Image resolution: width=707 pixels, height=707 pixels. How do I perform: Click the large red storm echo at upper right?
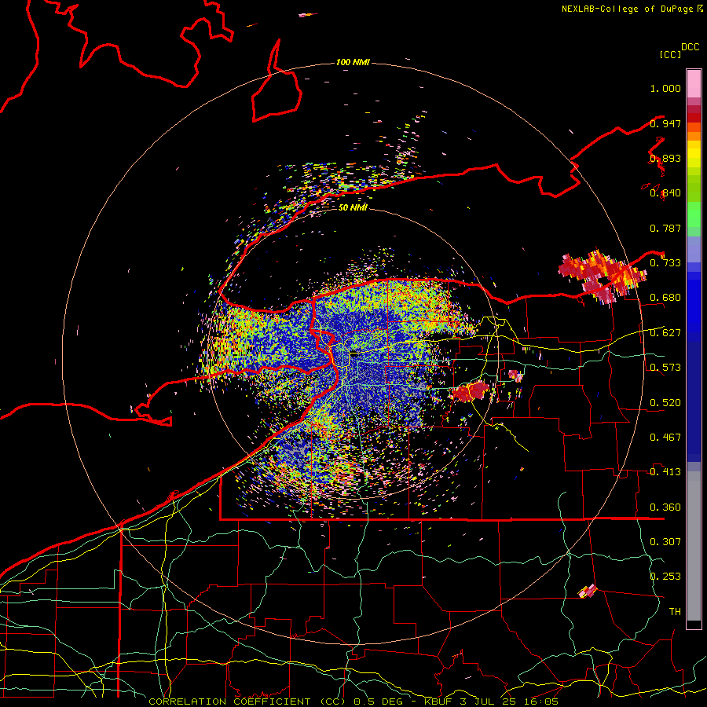pos(602,275)
